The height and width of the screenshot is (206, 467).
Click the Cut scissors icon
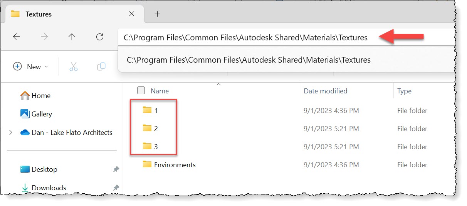coord(73,66)
